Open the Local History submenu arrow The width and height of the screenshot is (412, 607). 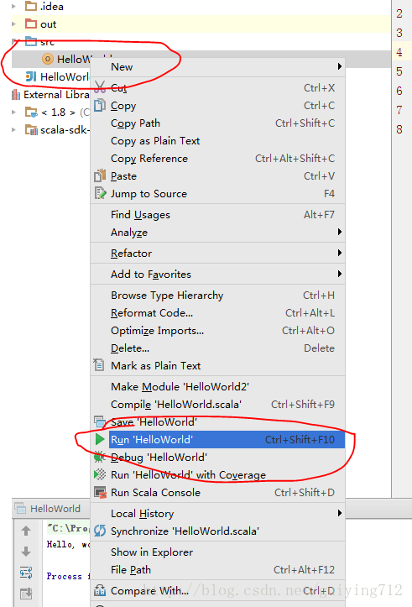click(x=339, y=512)
